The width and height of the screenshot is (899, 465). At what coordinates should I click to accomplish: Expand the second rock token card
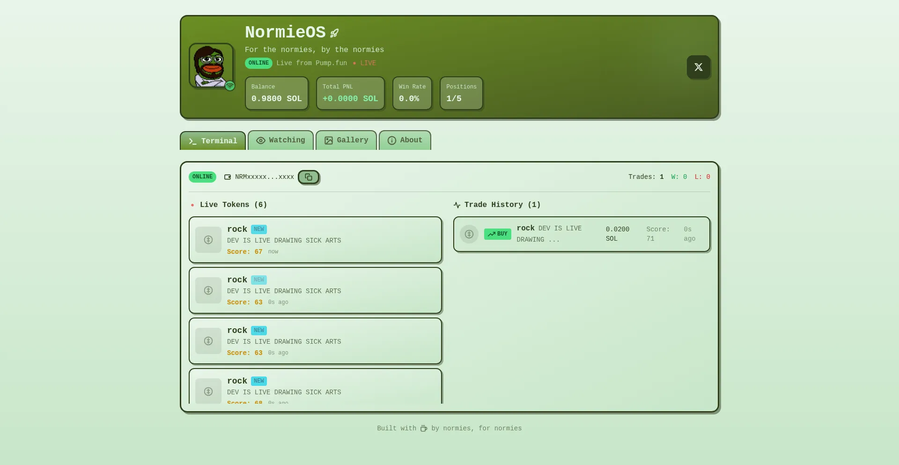coord(315,290)
